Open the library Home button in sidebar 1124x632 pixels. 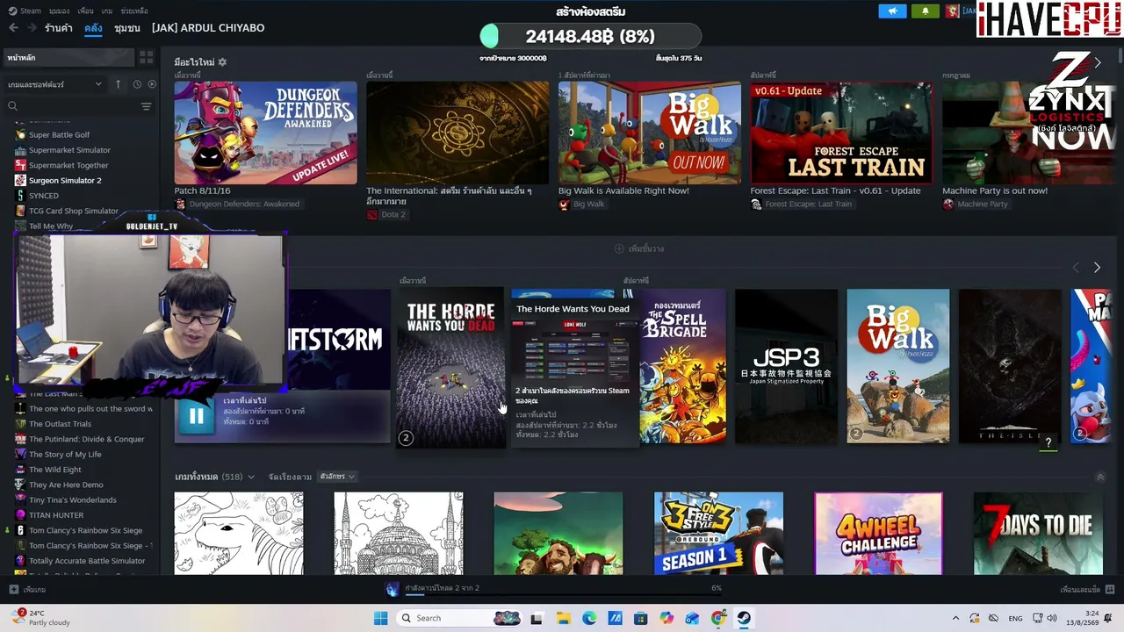(68, 57)
